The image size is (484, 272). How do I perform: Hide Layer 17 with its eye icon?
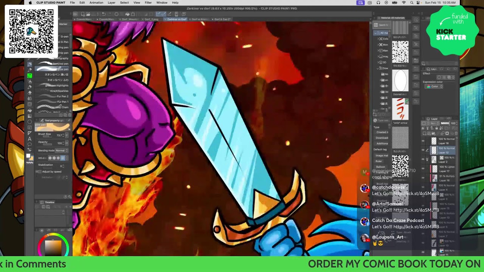point(423,168)
